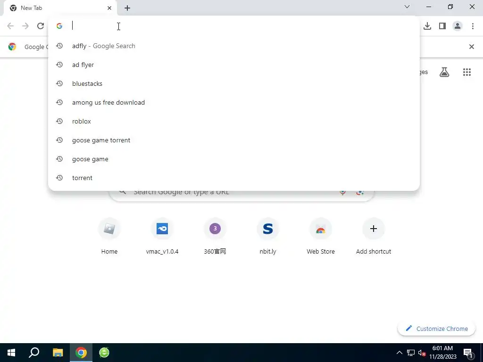The height and width of the screenshot is (362, 483).
Task: Open the Windows Start menu
Action: click(x=11, y=353)
